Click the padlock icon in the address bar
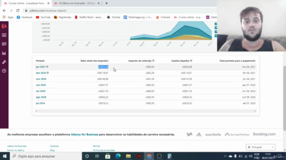Image resolution: width=286 pixels, height=160 pixels. [x=26, y=11]
